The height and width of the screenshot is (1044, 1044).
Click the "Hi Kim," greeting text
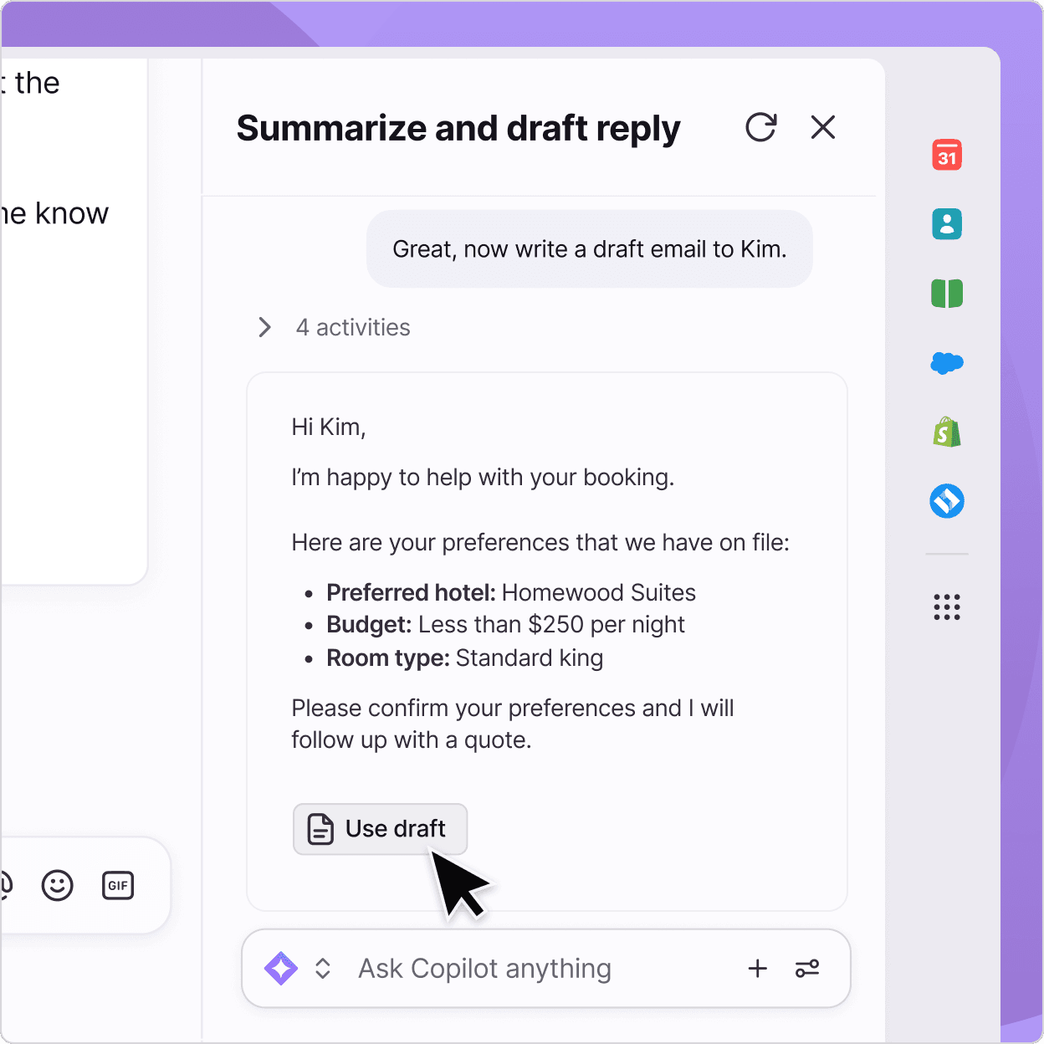tap(329, 427)
